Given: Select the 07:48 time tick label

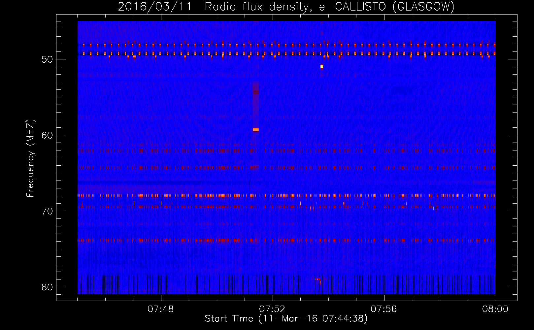Looking at the screenshot, I should [161, 309].
